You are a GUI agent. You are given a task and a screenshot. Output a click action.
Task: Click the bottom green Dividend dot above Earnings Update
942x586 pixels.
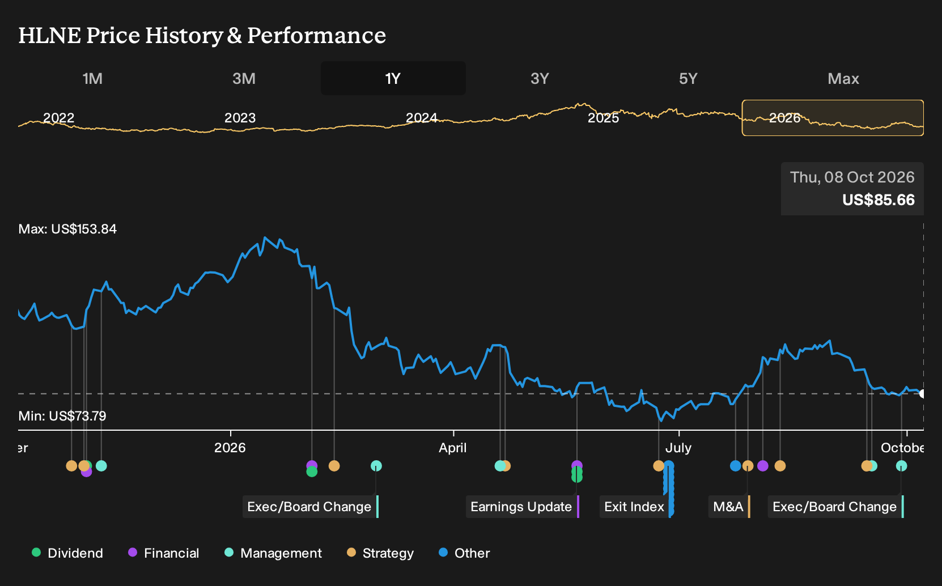(576, 477)
